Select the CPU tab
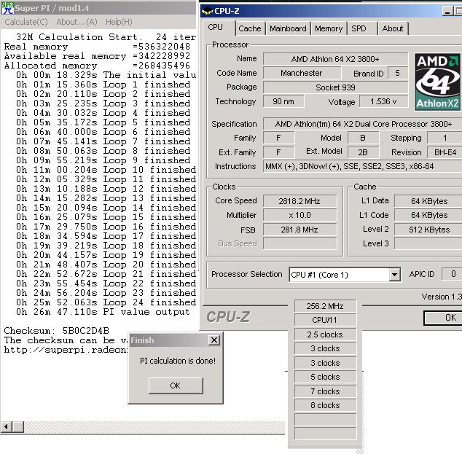The image size is (462, 454). pyautogui.click(x=216, y=28)
